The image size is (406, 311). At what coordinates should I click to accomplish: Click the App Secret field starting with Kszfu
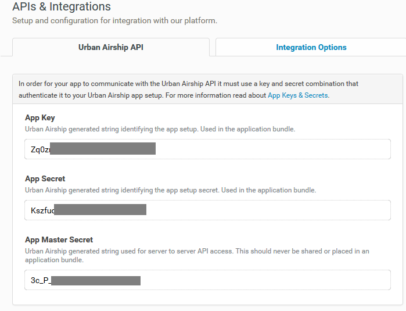click(207, 210)
